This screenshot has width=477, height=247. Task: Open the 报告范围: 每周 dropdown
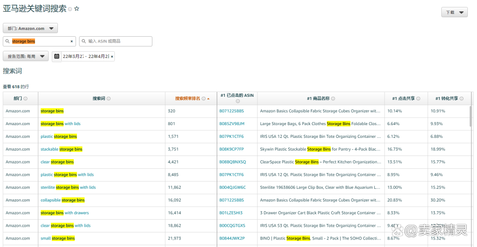tap(26, 56)
